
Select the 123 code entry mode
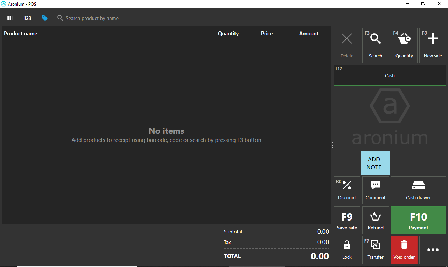(x=28, y=18)
